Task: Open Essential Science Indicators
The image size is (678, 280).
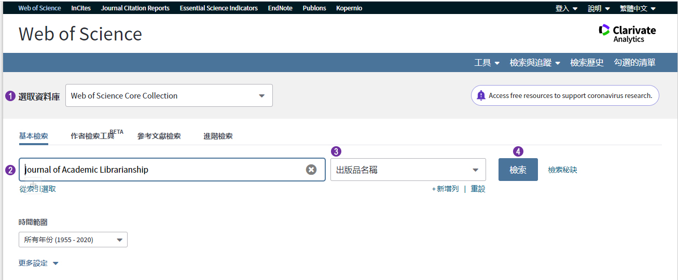Action: tap(219, 8)
